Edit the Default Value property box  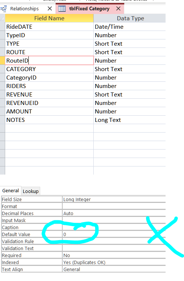tap(114, 234)
